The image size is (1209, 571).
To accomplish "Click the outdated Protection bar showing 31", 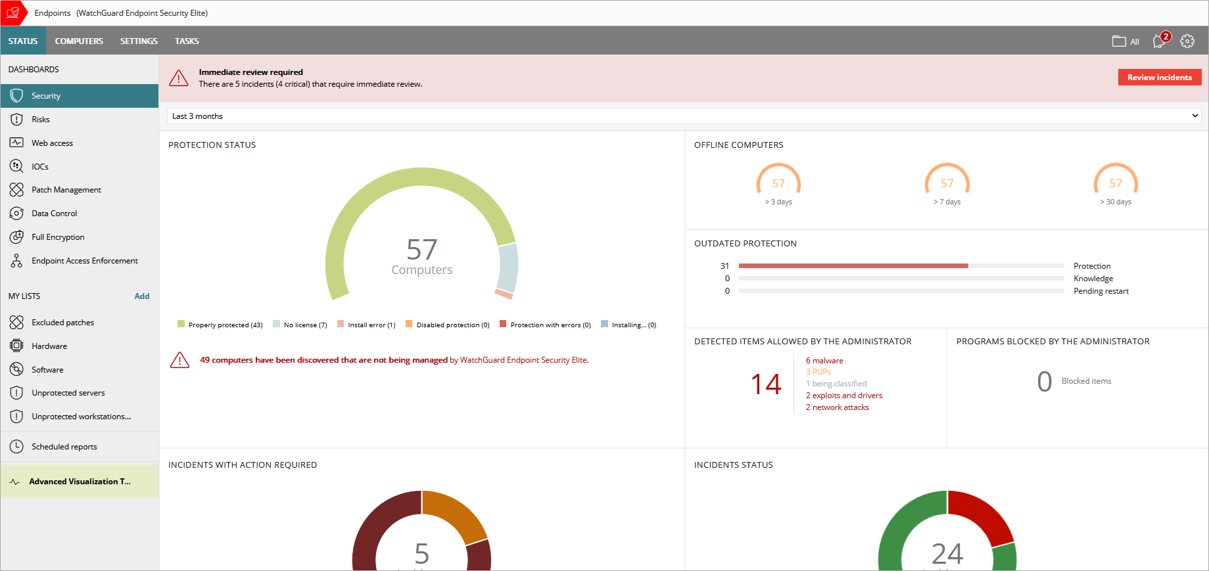I will (901, 266).
